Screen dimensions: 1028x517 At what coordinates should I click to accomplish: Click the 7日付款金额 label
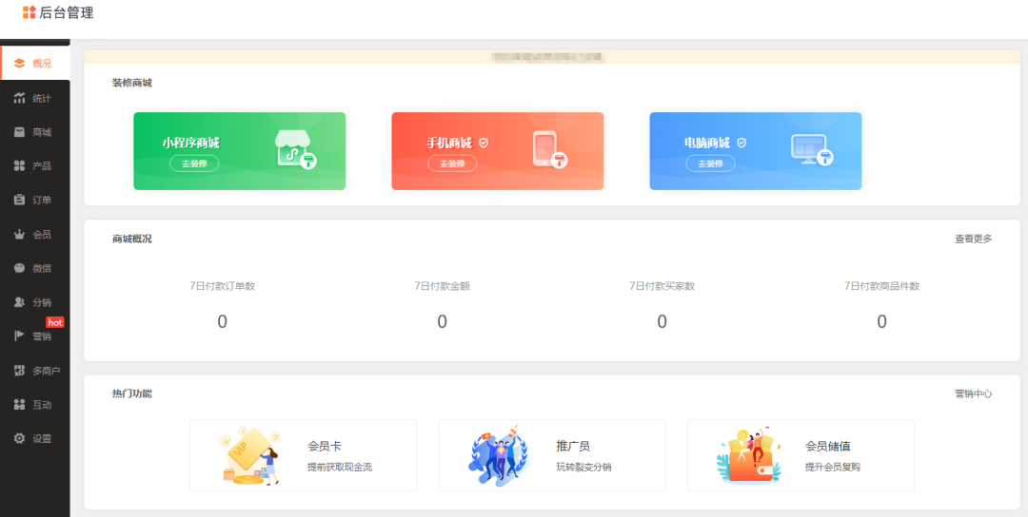442,286
